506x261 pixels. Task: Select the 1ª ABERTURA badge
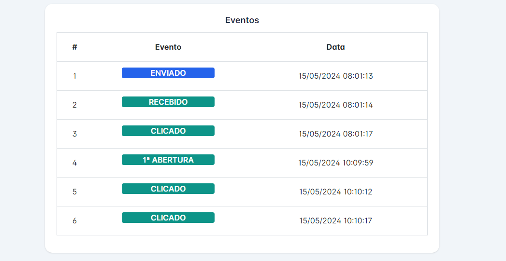point(168,160)
